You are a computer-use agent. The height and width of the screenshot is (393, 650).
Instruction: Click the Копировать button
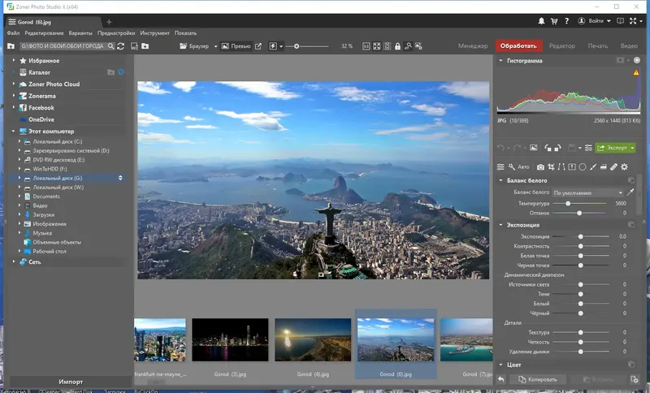click(x=538, y=379)
